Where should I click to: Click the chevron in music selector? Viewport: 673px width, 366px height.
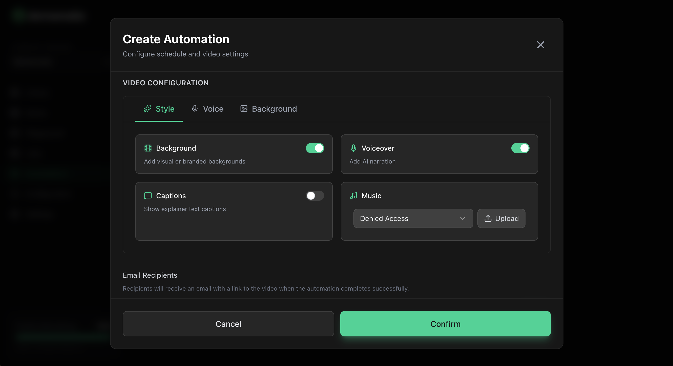tap(462, 218)
